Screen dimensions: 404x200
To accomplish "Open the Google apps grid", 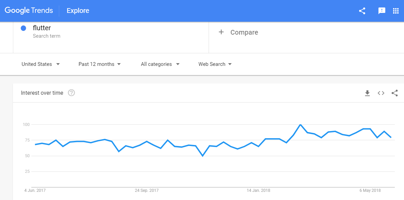I will pos(395,11).
